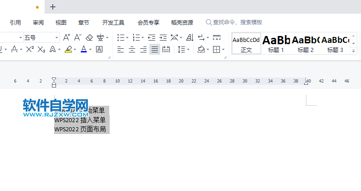
Task: Expand the full styles gallery
Action: coord(353,51)
